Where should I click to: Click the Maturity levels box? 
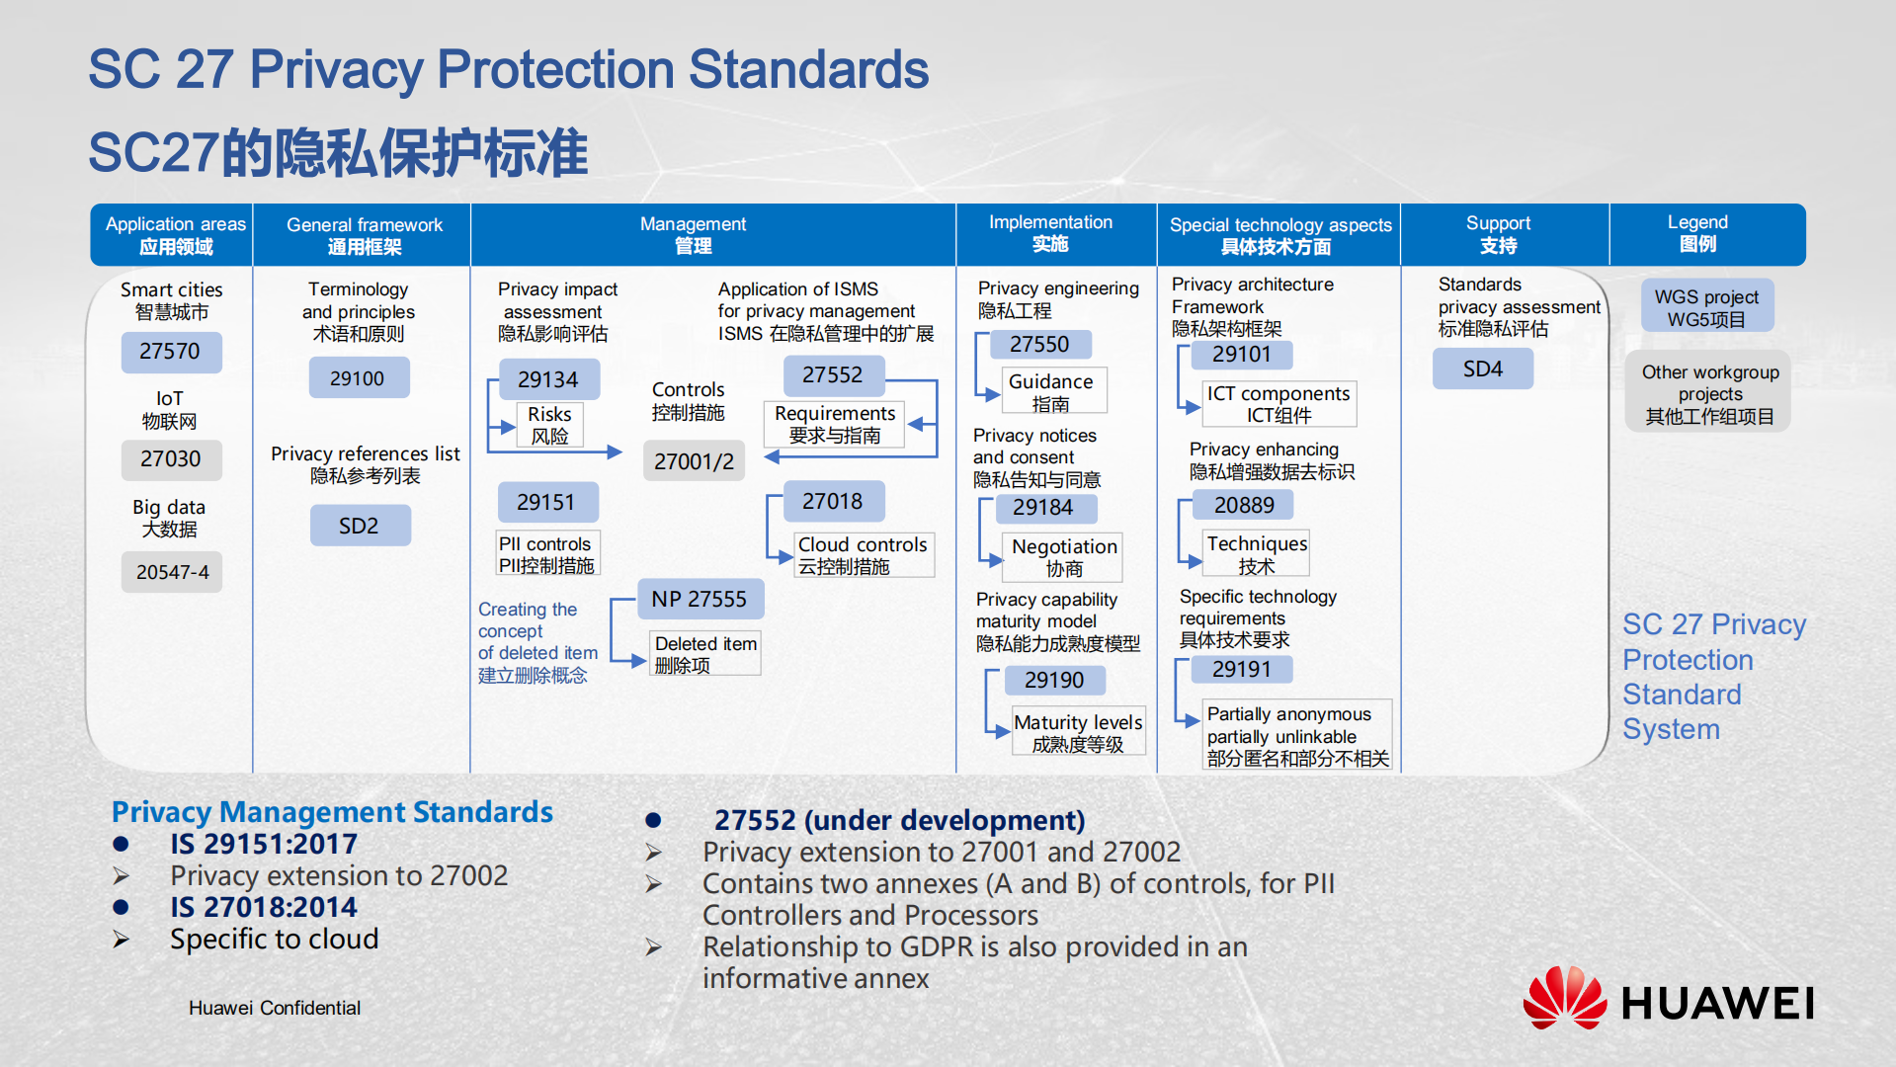coord(1078,732)
